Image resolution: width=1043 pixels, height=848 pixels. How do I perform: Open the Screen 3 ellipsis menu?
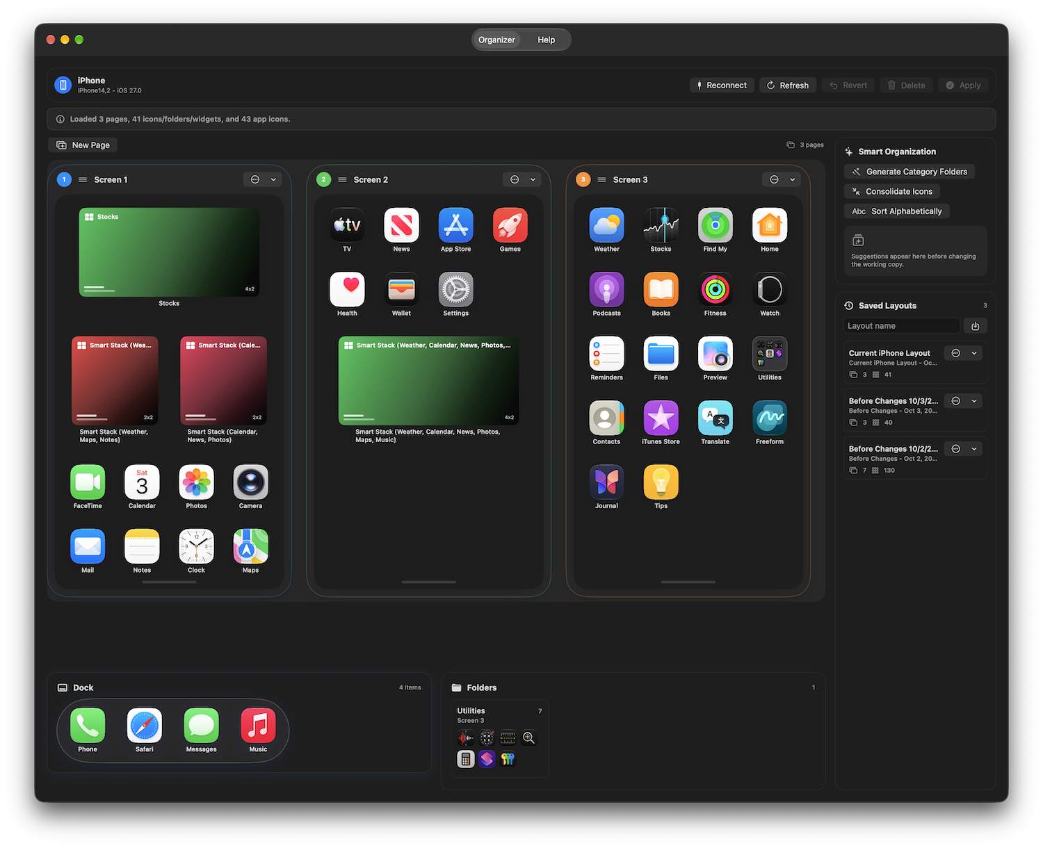(x=774, y=179)
